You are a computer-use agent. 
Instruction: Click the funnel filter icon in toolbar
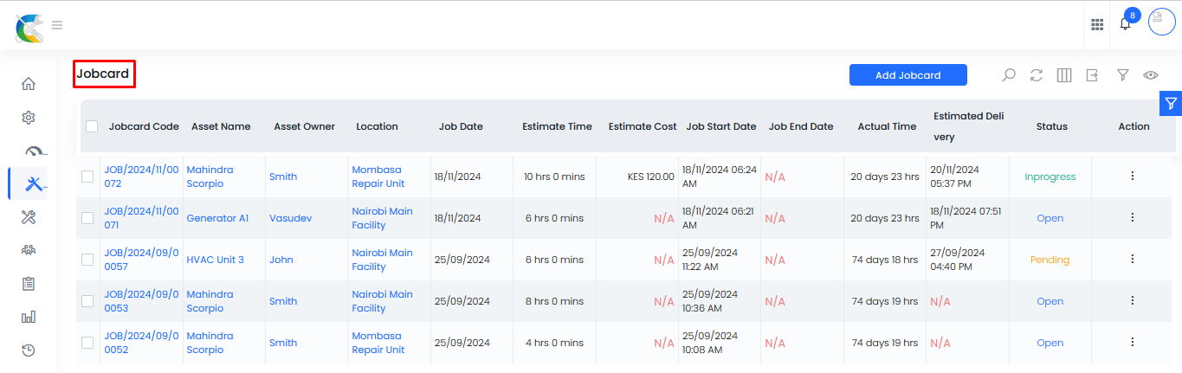pyautogui.click(x=1122, y=75)
